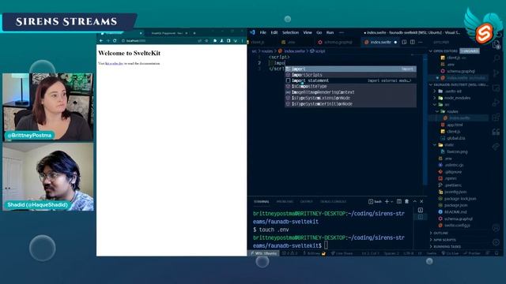Open svelte.config.js in the file tree

pos(457,226)
